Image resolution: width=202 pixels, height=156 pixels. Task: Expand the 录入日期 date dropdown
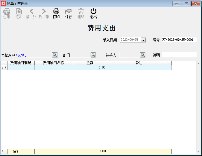point(143,40)
